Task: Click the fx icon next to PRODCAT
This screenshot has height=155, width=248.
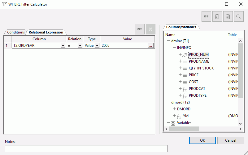Action: coord(185,89)
